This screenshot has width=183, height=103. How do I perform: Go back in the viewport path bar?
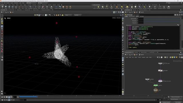[x=2, y=12]
